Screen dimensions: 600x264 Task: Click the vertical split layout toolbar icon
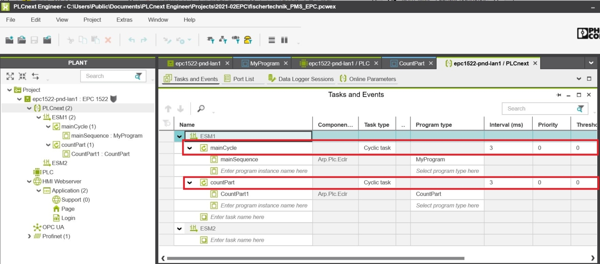284,40
